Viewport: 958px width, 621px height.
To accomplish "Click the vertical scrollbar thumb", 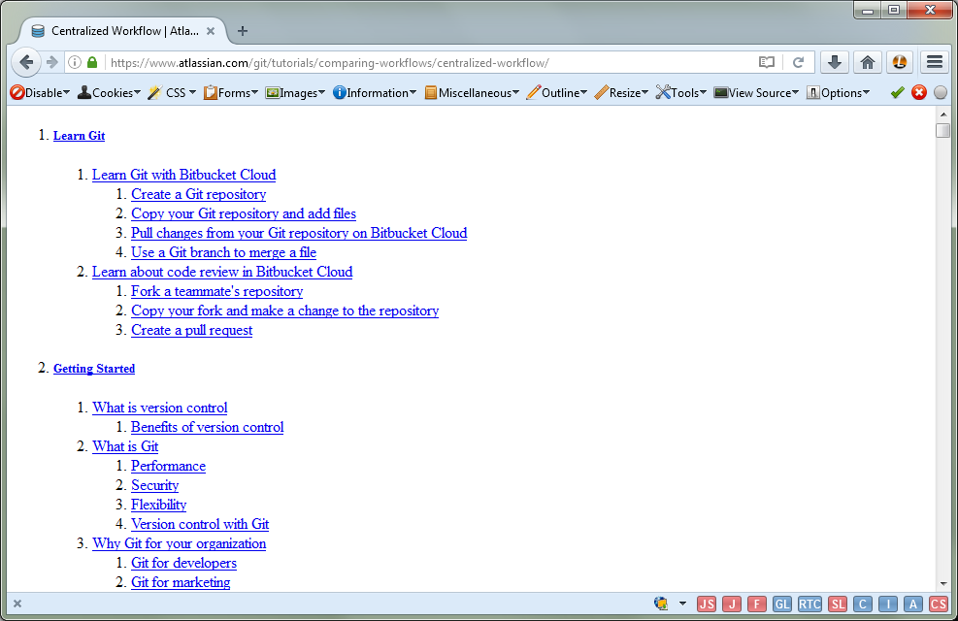I will pyautogui.click(x=942, y=130).
